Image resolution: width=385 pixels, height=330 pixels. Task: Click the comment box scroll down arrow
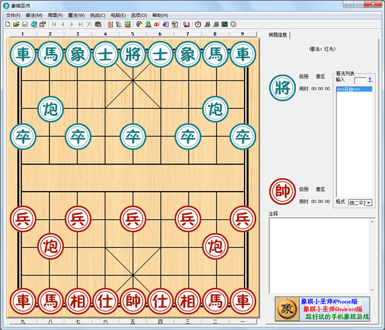tap(372, 290)
